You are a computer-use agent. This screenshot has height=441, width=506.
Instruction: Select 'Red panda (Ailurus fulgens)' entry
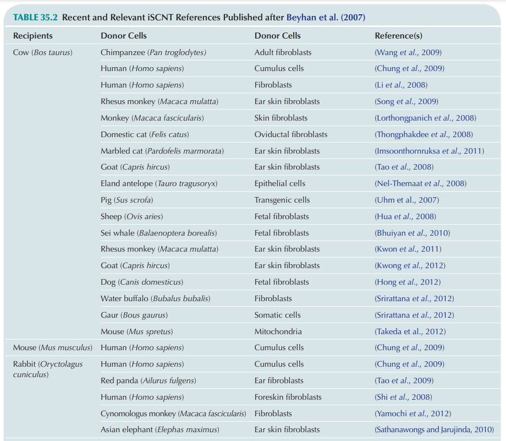[148, 380]
